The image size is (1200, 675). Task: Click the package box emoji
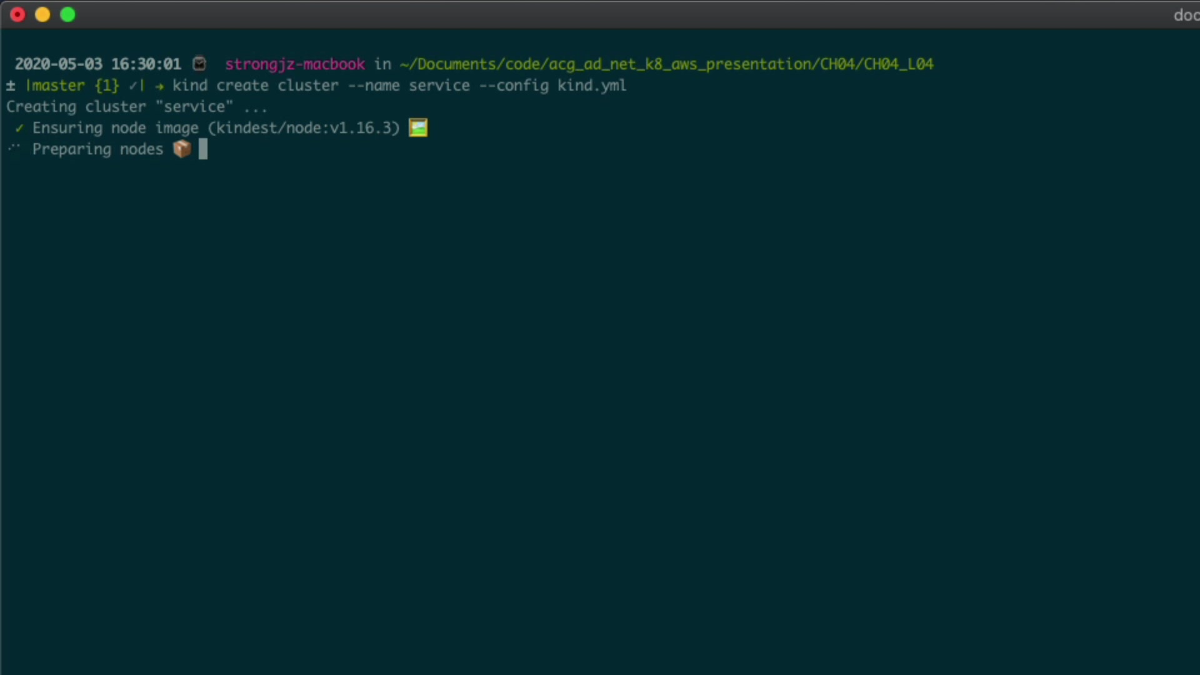tap(182, 149)
